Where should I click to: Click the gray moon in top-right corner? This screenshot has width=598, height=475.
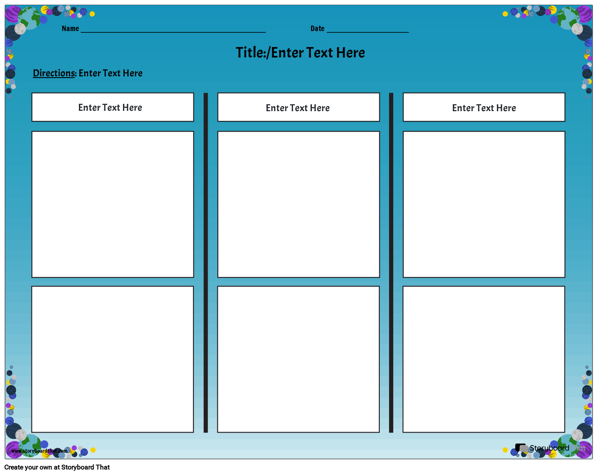coord(577,29)
